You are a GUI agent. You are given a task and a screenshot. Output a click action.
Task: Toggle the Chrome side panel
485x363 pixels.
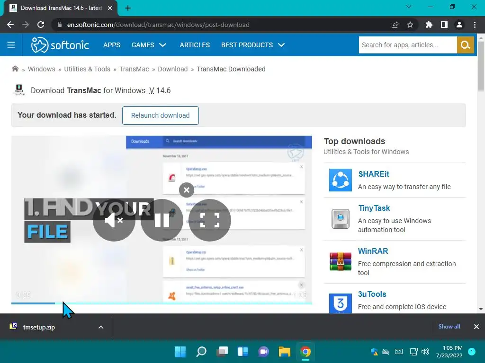[444, 25]
